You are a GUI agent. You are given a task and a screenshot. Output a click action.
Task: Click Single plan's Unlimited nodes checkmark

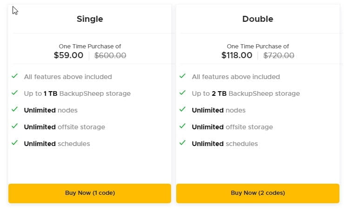(x=15, y=110)
